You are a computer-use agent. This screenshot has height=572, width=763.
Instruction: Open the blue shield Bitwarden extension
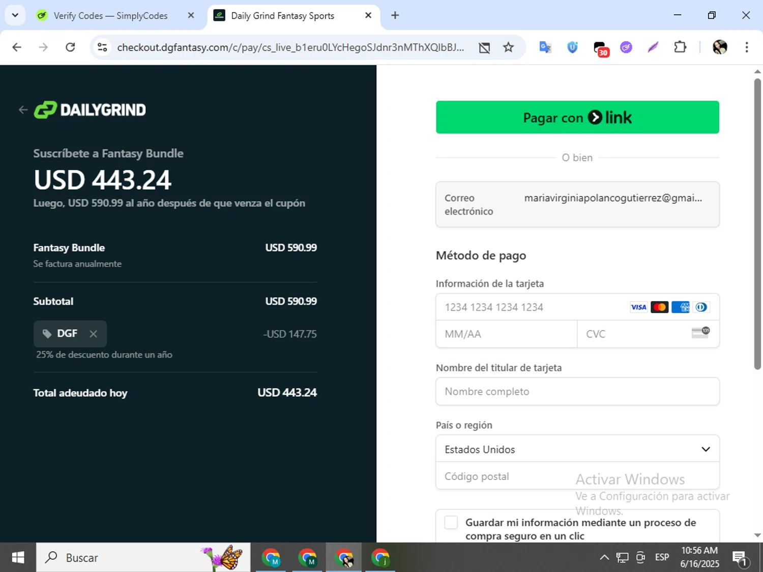click(573, 47)
